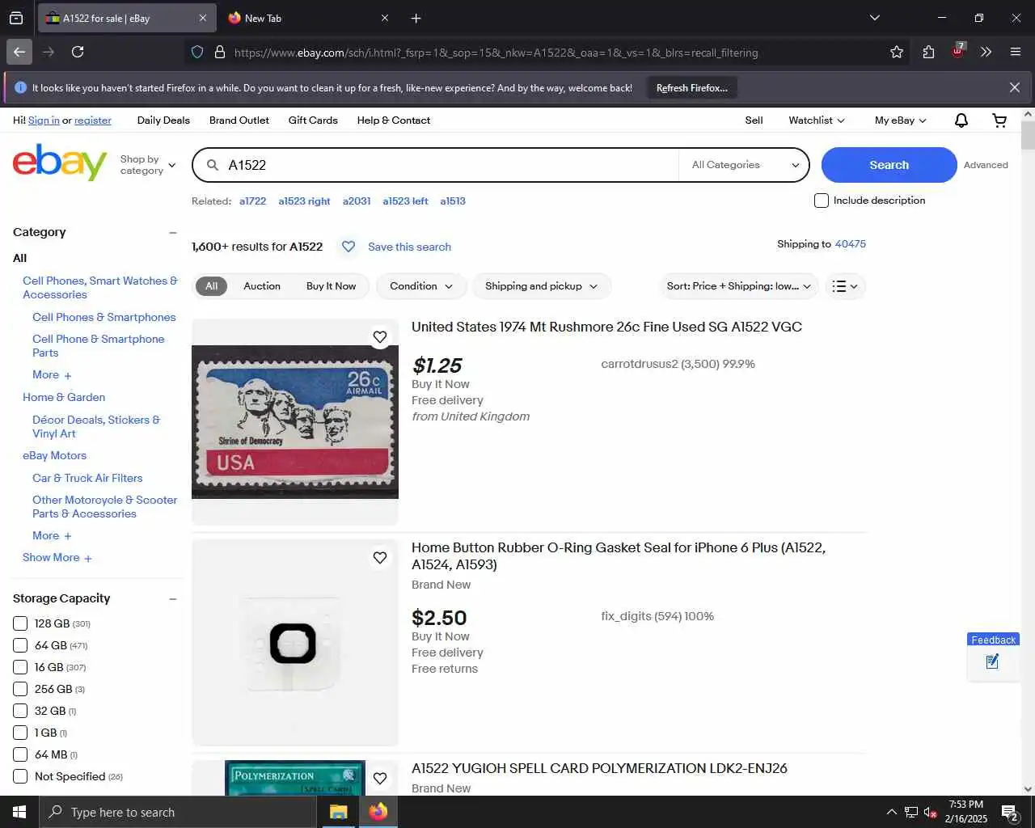Click the muted volume tray icon
Viewport: 1035px width, 828px height.
(931, 812)
